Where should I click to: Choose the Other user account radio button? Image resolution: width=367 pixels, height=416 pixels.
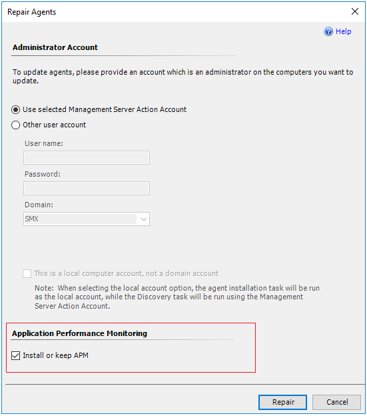(15, 125)
